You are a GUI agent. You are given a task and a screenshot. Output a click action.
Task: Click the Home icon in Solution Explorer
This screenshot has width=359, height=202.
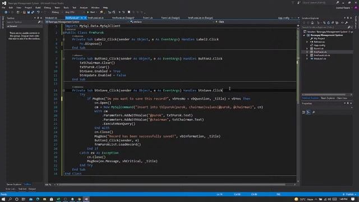(312, 22)
